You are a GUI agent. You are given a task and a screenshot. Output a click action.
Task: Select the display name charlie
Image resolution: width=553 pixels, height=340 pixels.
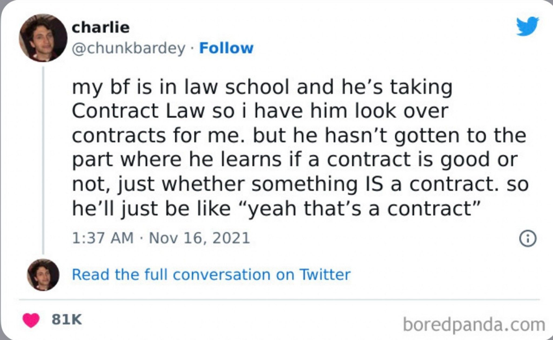101,27
